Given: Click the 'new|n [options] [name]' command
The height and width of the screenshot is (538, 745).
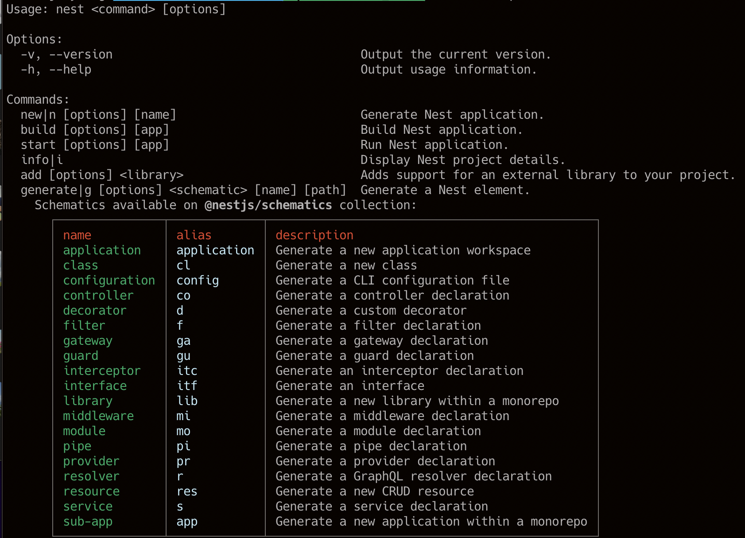Looking at the screenshot, I should coord(98,115).
